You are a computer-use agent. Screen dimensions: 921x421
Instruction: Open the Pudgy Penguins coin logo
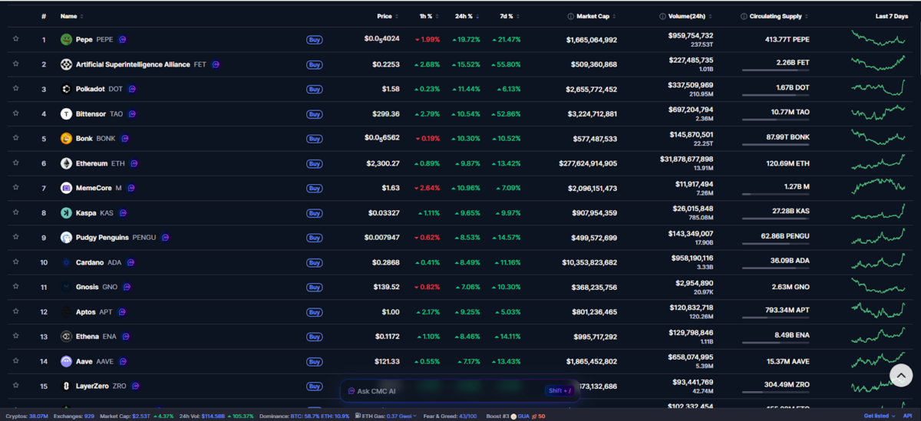coord(66,238)
